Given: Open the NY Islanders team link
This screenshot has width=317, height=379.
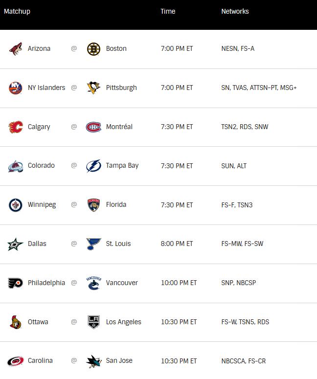Looking at the screenshot, I should (46, 88).
